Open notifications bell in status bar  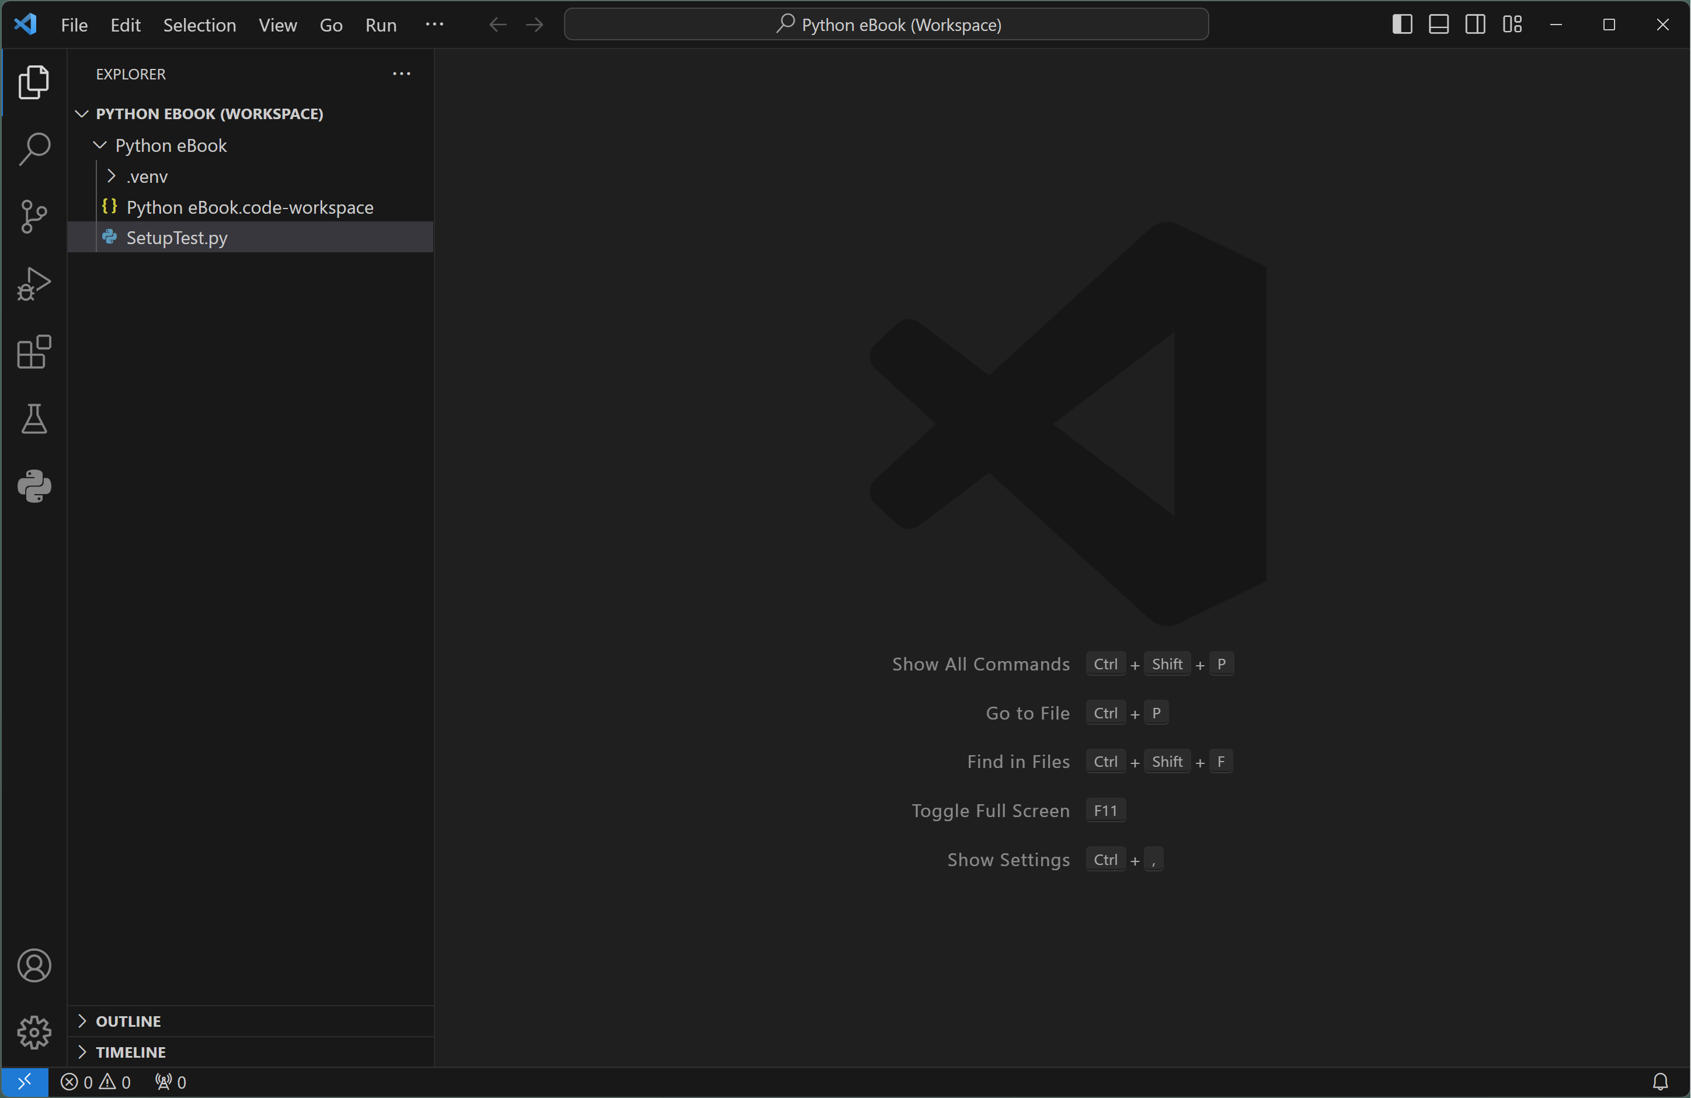(x=1661, y=1082)
